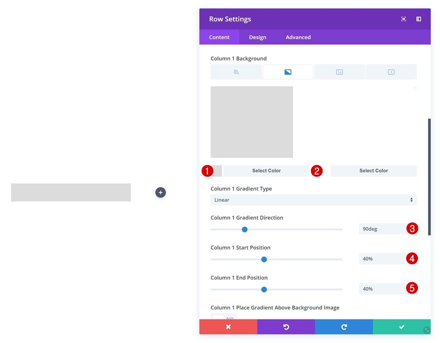Switch to the Design tab
The image size is (440, 343).
257,36
